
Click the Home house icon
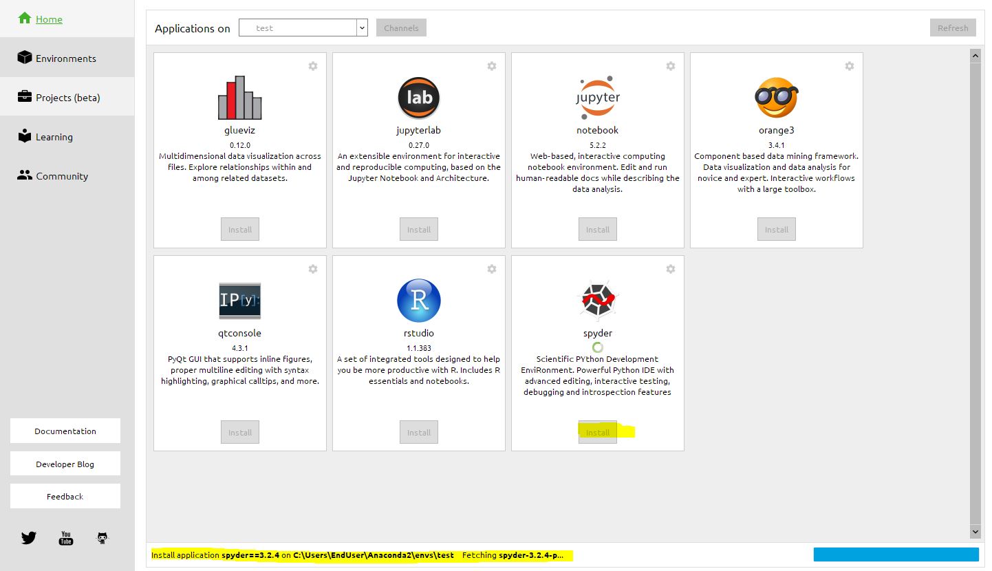(x=25, y=19)
